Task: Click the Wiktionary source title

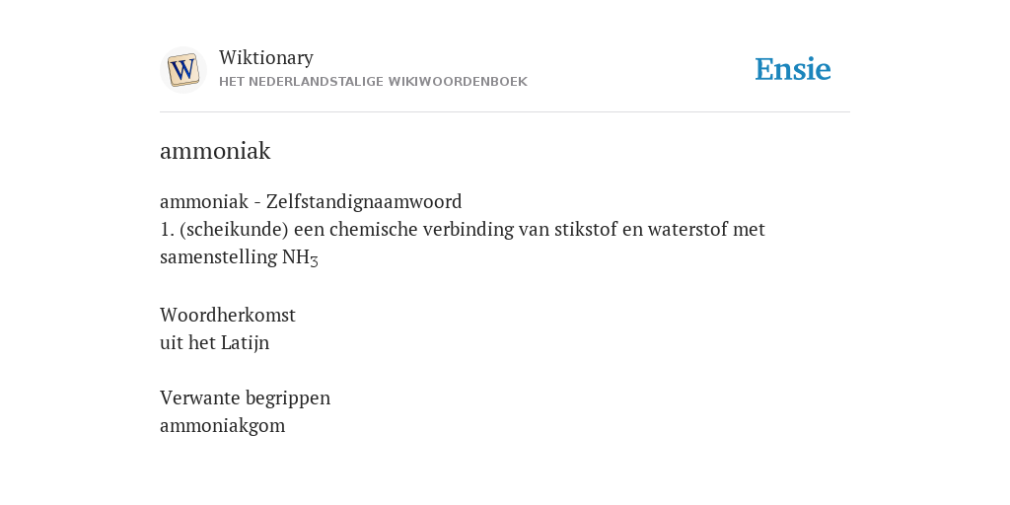Action: (x=266, y=57)
